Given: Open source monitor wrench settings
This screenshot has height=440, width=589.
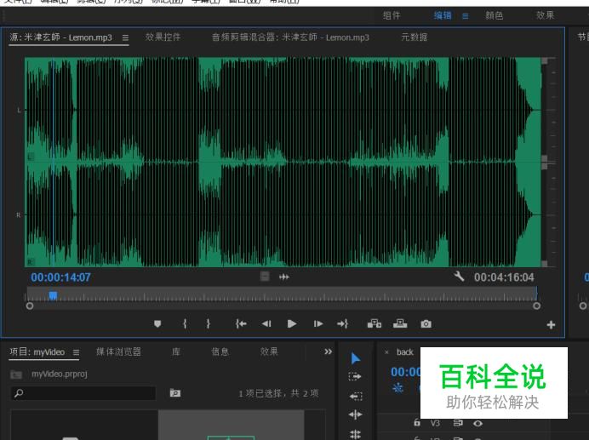Looking at the screenshot, I should (x=459, y=277).
